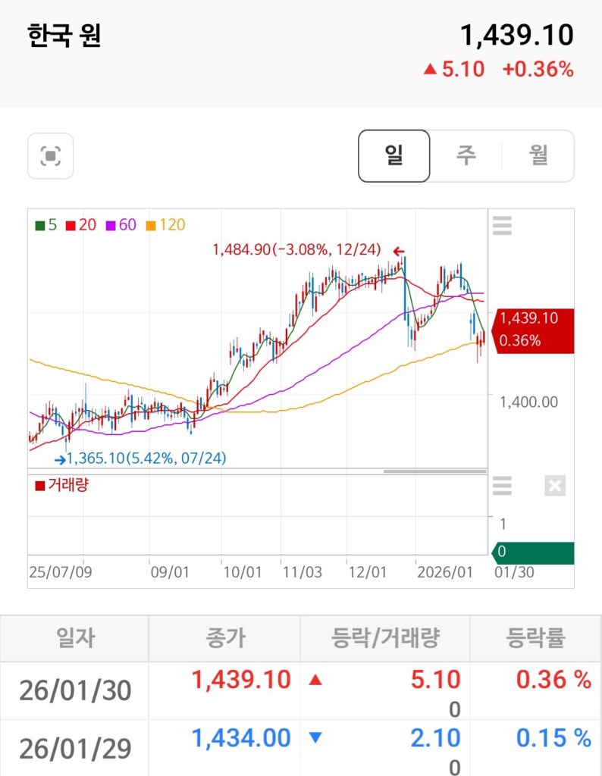The height and width of the screenshot is (776, 602).
Task: Open the price chart hamburger menu
Action: pos(502,225)
